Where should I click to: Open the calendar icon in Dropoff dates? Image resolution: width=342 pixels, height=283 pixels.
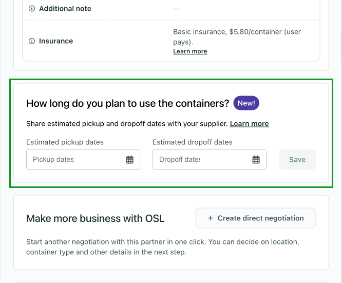tap(256, 160)
